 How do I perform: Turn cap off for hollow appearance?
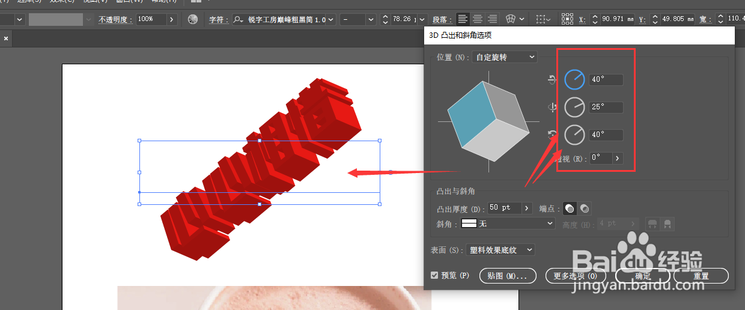coord(584,208)
